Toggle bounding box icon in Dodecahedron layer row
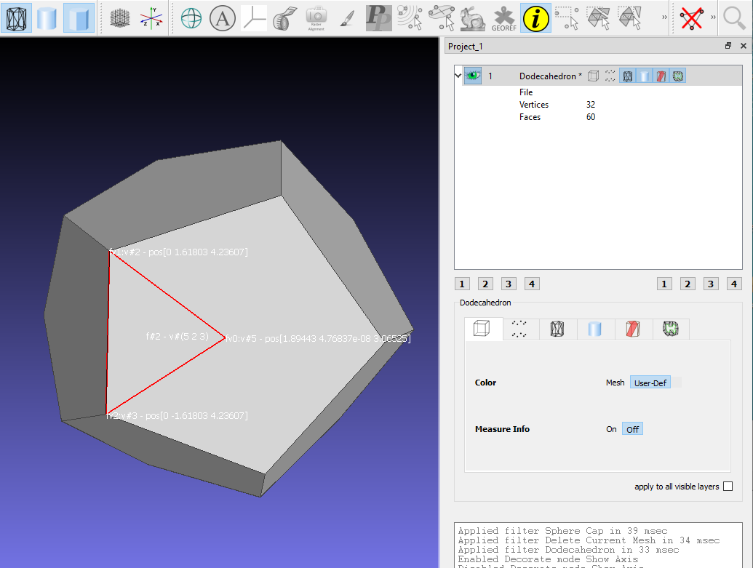Screen dimensions: 753x568 tap(594, 76)
